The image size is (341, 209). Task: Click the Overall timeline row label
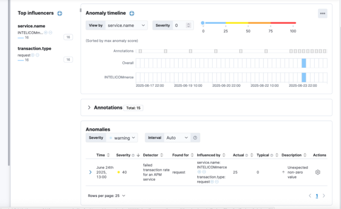point(128,63)
